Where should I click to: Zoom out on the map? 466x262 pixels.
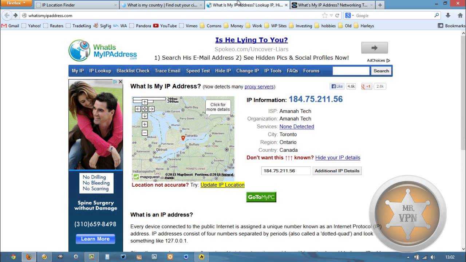tap(145, 133)
